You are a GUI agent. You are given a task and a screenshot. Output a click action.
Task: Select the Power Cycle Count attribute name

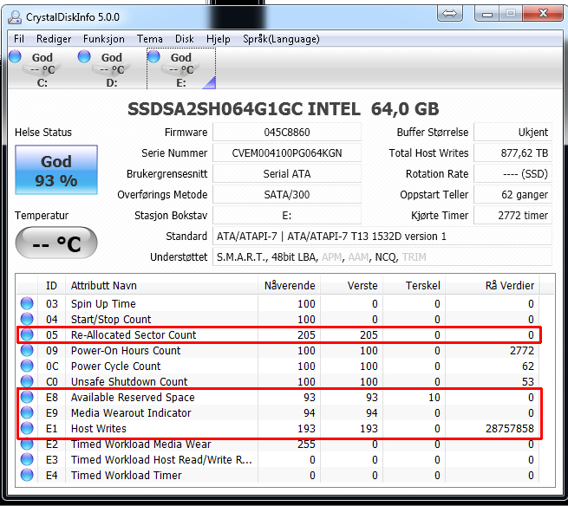[x=115, y=366]
